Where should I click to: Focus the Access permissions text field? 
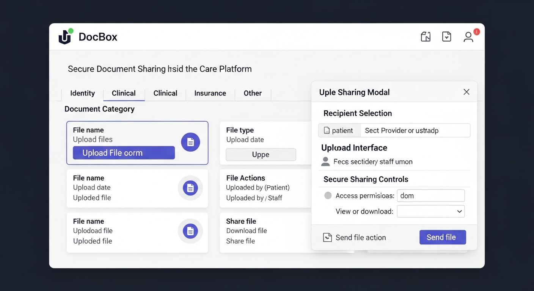(430, 196)
